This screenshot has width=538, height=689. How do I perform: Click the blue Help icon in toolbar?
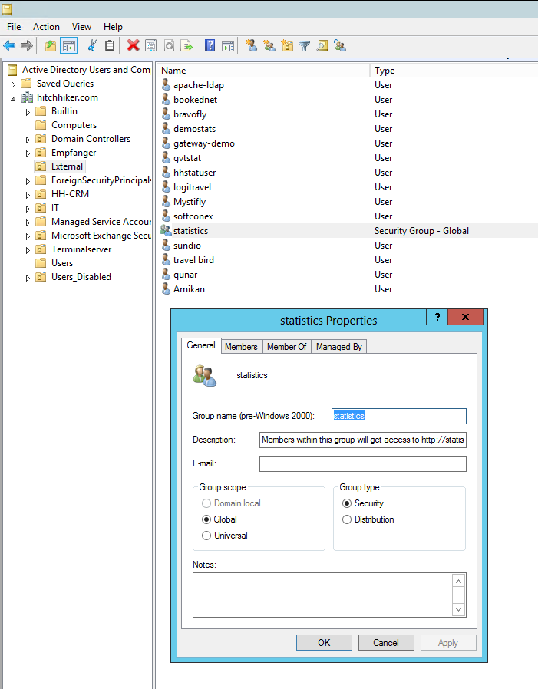[210, 46]
